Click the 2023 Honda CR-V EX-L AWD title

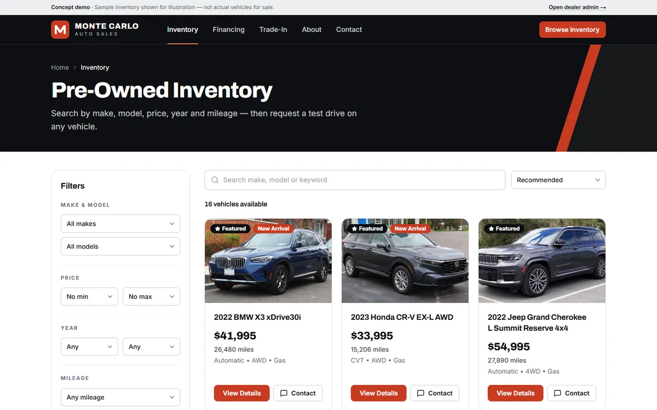click(402, 317)
